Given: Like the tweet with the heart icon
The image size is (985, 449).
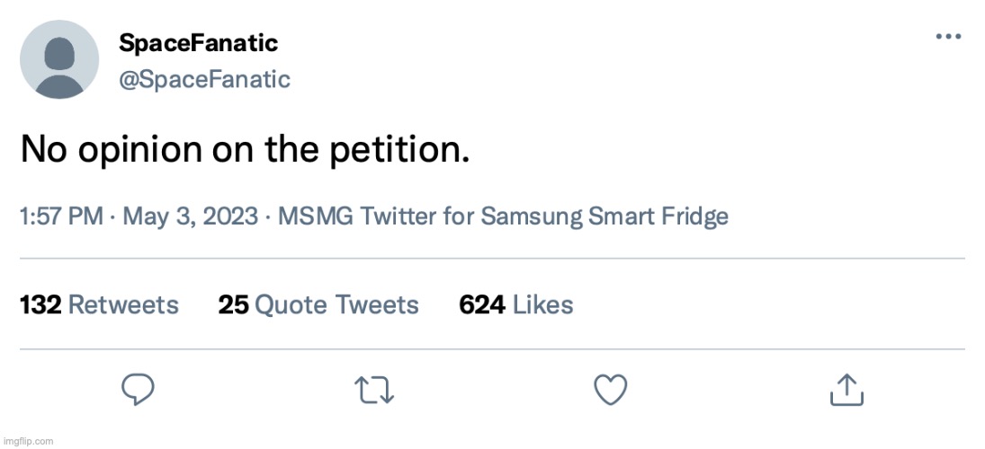Looking at the screenshot, I should point(610,389).
